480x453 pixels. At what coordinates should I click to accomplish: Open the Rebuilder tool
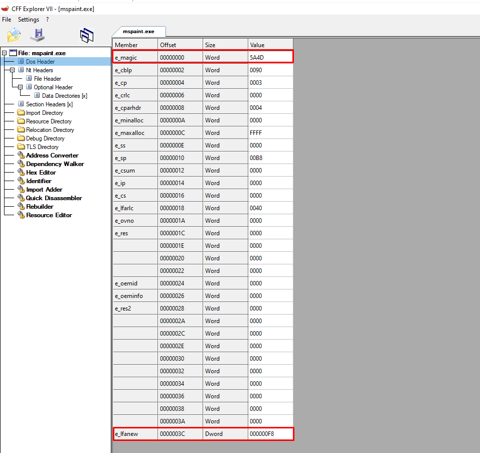point(40,207)
